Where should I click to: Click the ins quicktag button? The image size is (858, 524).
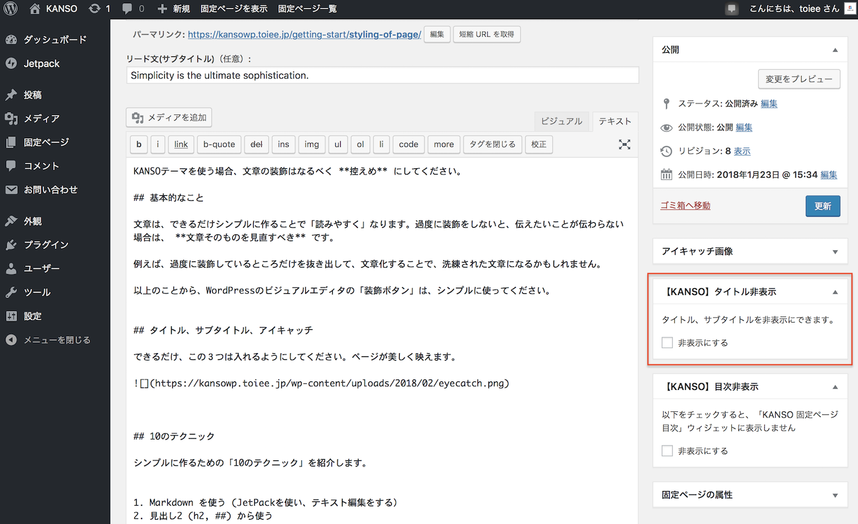tap(283, 144)
